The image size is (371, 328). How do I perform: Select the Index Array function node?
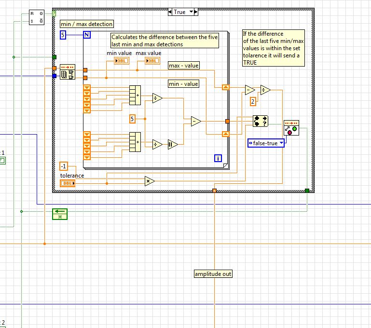pos(68,72)
